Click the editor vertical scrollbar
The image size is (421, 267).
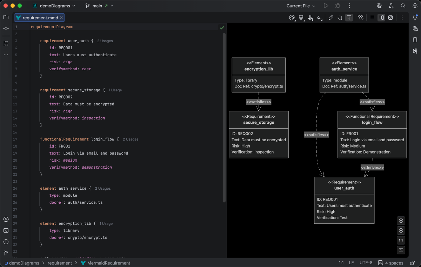pos(224,118)
